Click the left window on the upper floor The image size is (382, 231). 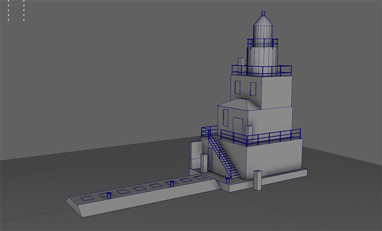[x=237, y=87]
